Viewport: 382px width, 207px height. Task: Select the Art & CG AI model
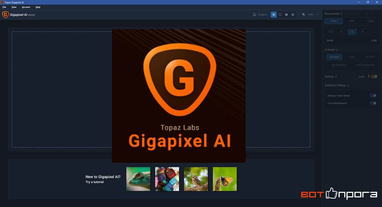coord(369,57)
